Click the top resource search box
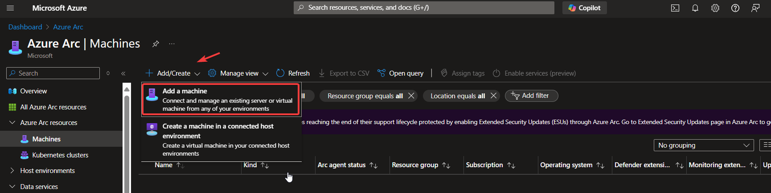The height and width of the screenshot is (193, 771). 423,8
